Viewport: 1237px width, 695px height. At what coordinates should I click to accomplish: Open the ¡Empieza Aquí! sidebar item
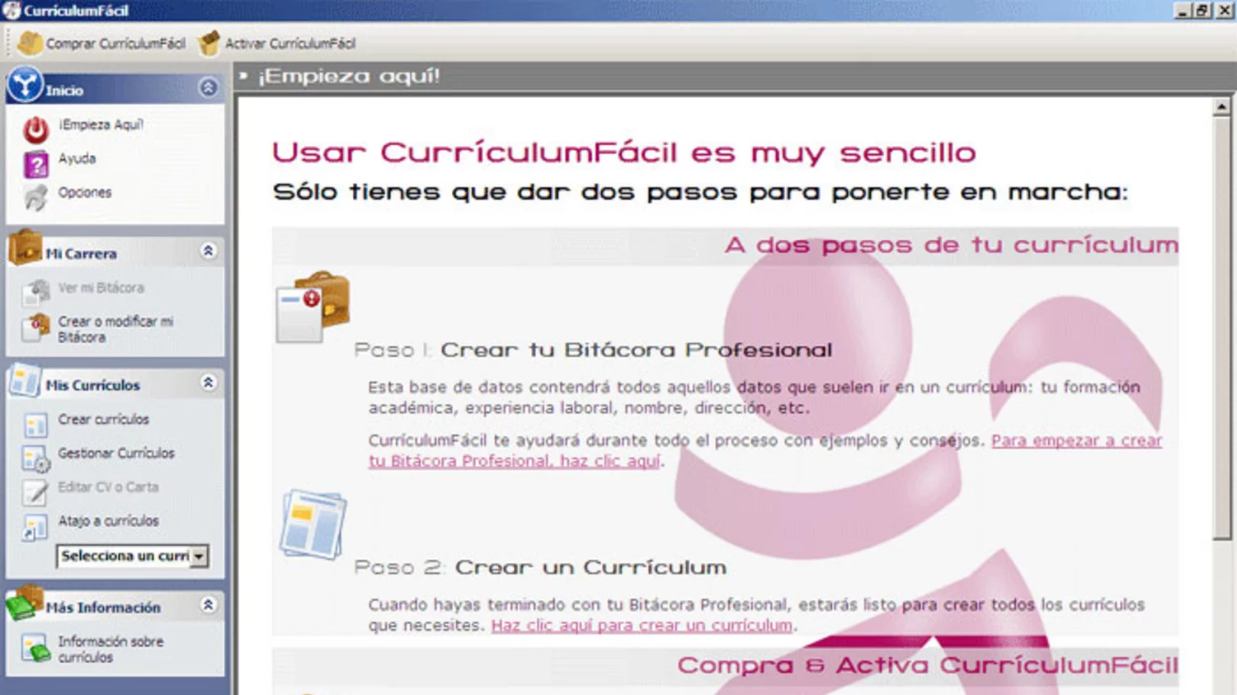(101, 124)
